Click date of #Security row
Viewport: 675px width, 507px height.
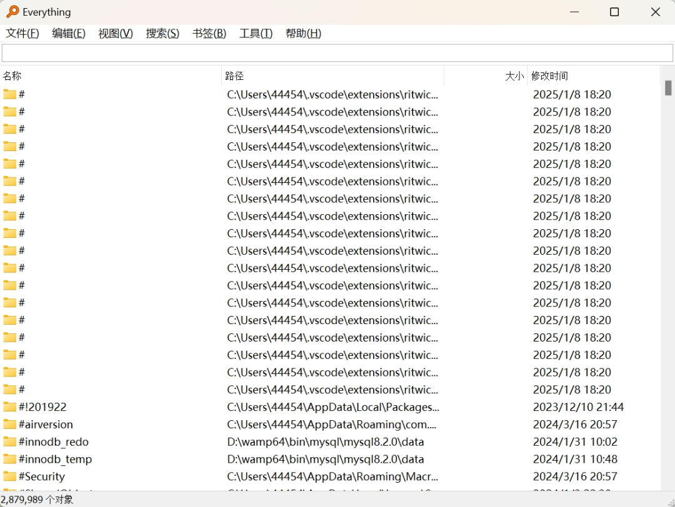(575, 476)
